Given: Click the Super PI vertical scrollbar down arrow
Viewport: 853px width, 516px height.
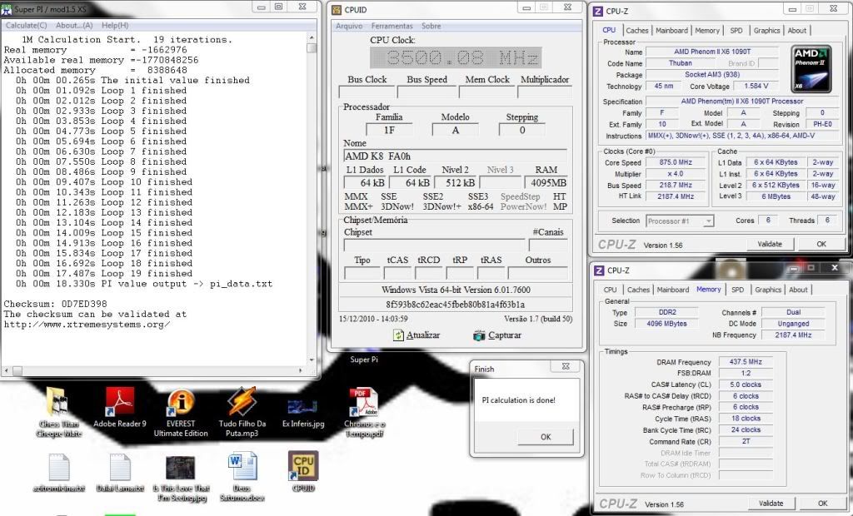Looking at the screenshot, I should tap(312, 360).
